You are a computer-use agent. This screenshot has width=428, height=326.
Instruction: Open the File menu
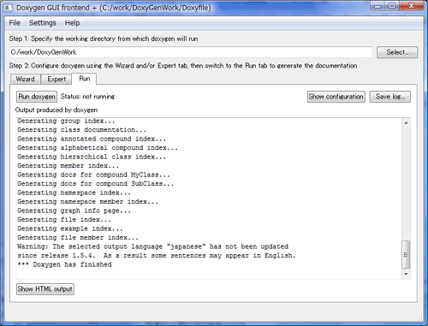15,23
